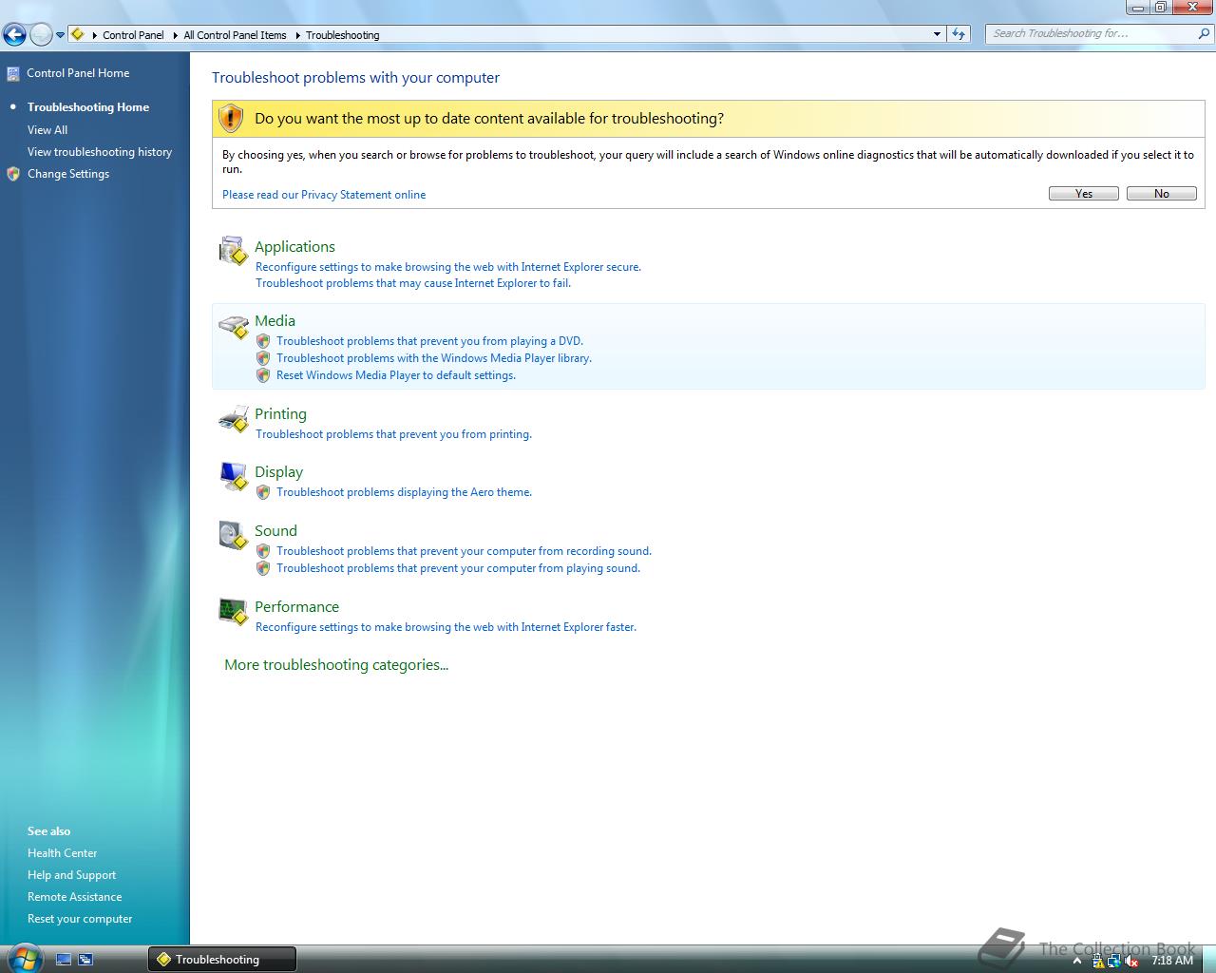Click the Performance category icon
The height and width of the screenshot is (973, 1216).
[x=234, y=612]
